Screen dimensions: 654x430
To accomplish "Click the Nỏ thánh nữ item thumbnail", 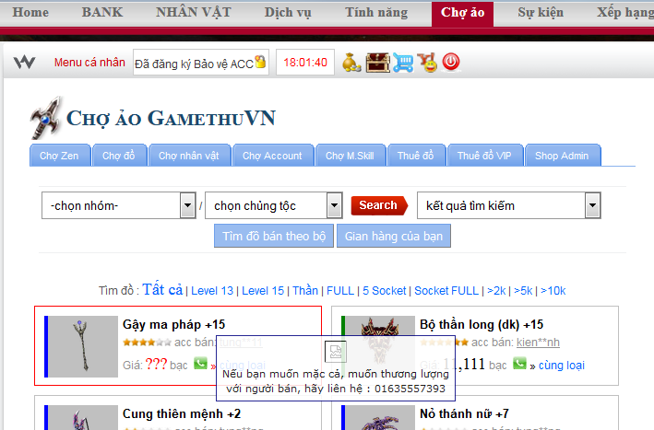I will (x=380, y=417).
